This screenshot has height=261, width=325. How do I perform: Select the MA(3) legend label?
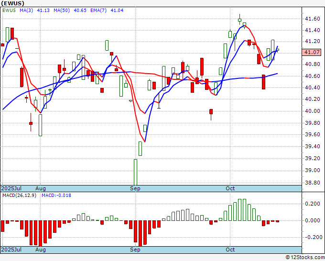tap(26, 10)
